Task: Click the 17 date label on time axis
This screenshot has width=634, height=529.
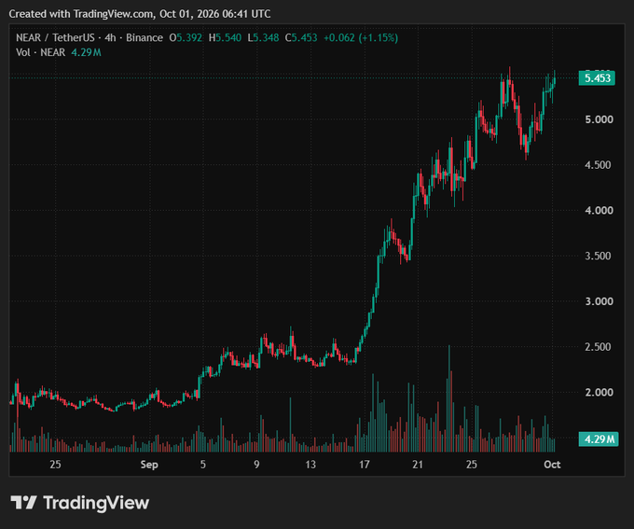Action: coord(364,465)
